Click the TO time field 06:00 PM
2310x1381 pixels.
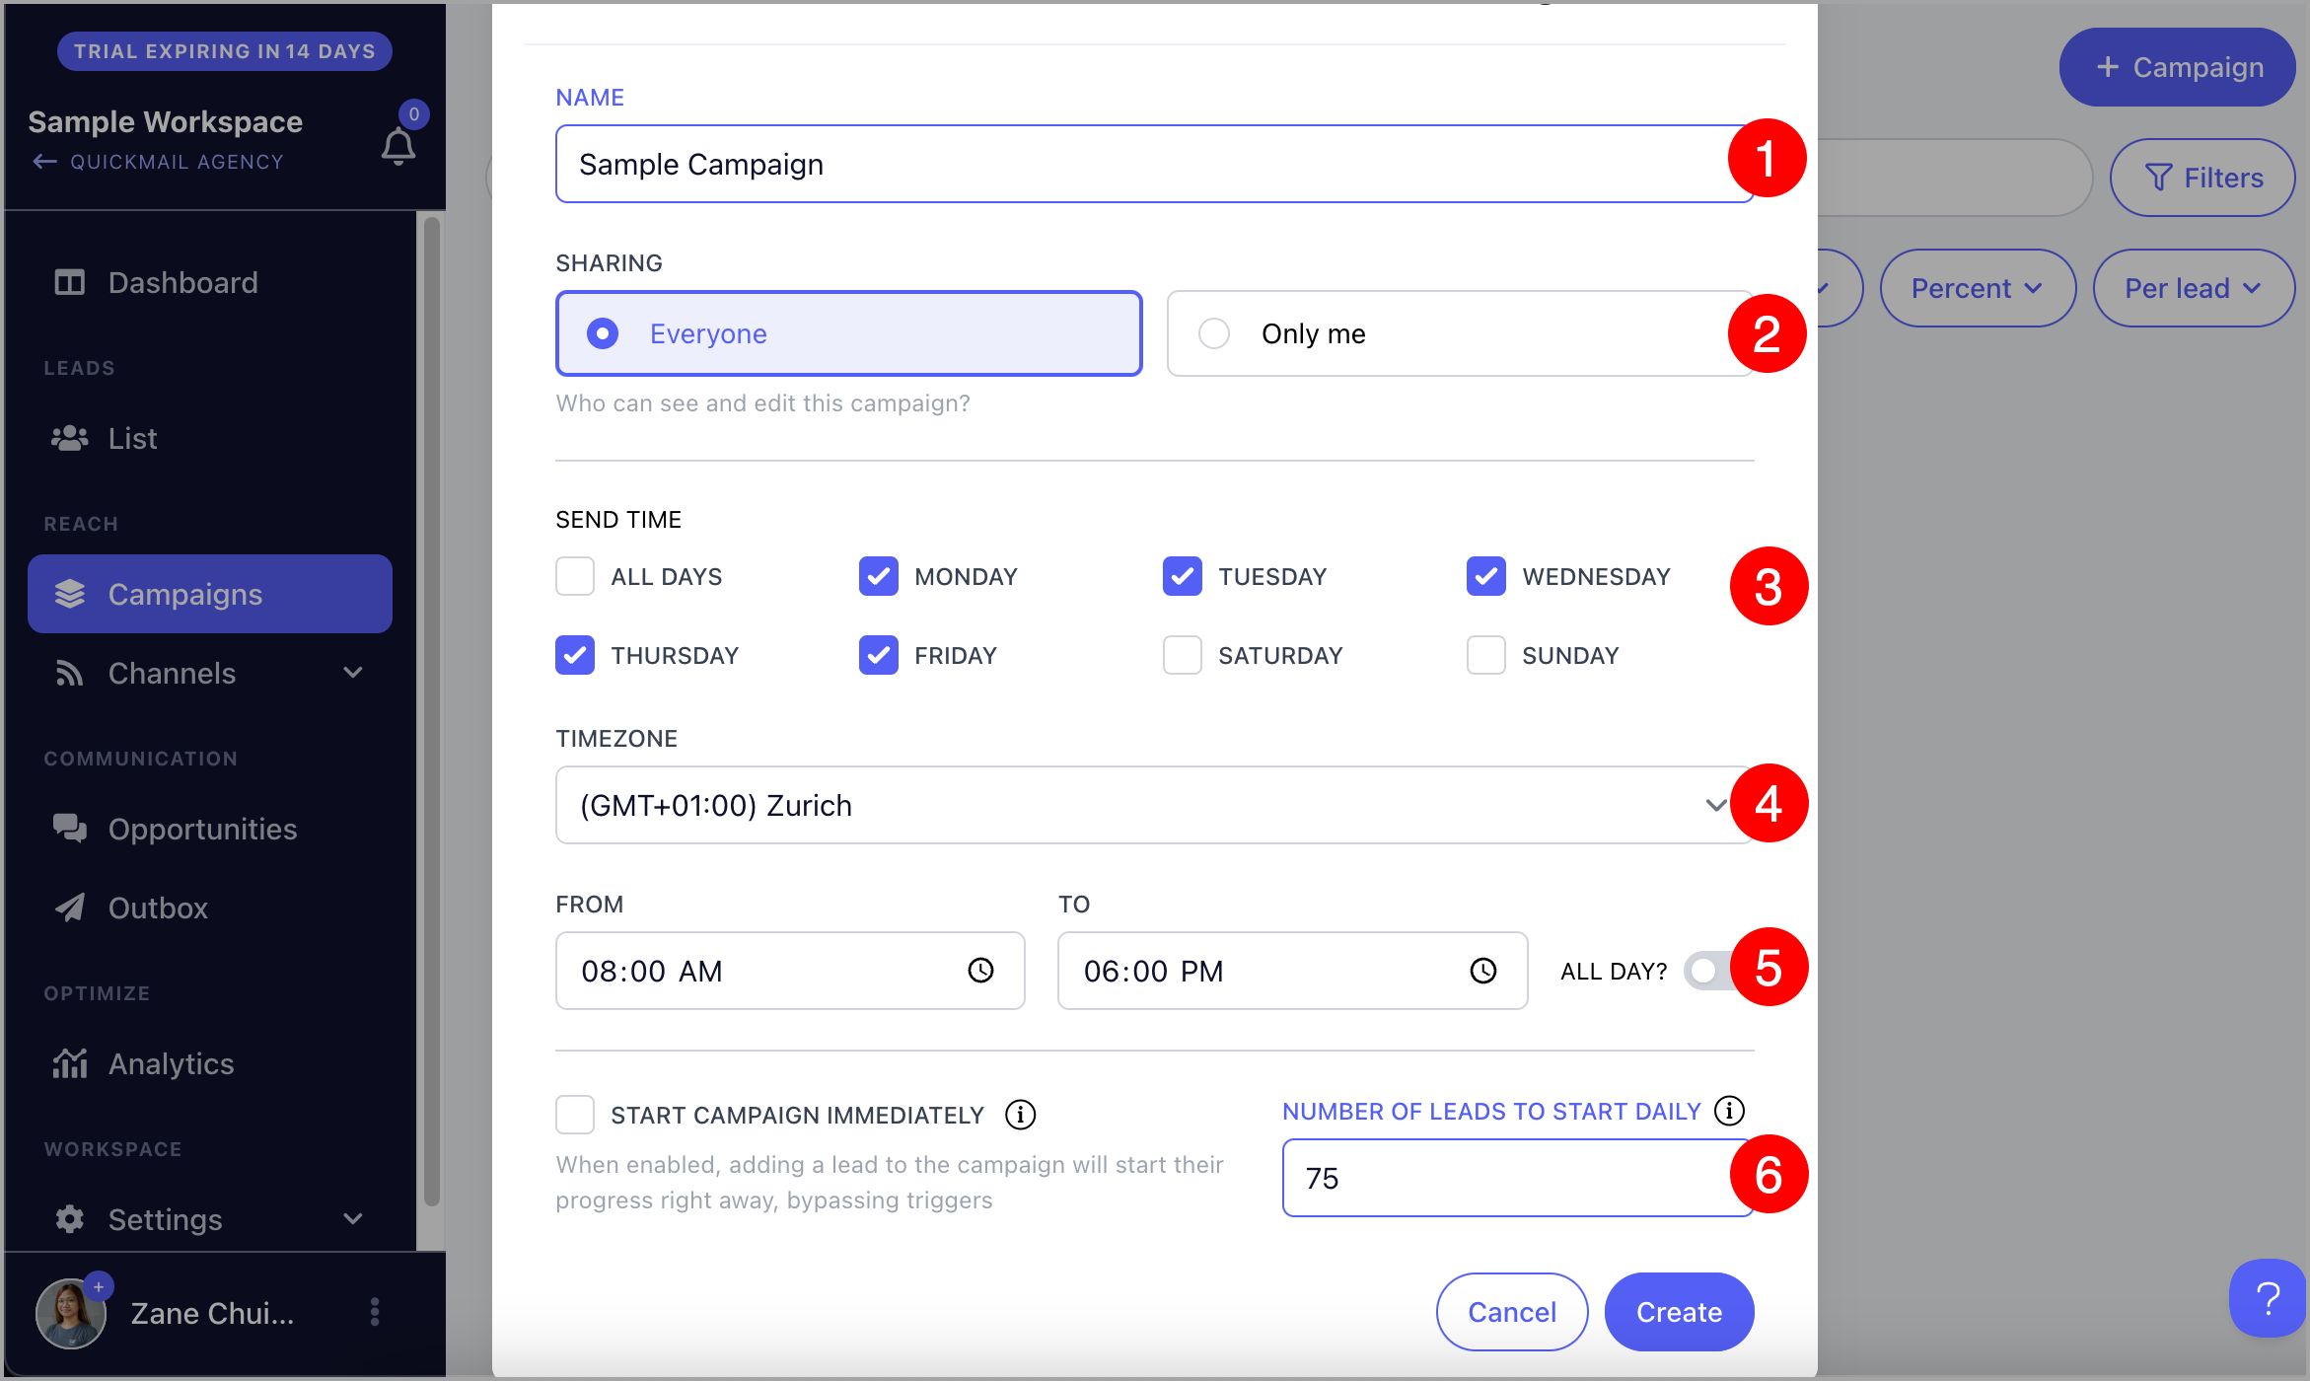[x=1293, y=971]
